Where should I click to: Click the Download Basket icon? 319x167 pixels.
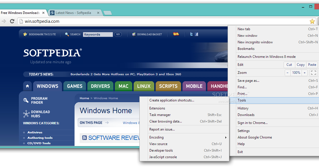[x=134, y=34]
